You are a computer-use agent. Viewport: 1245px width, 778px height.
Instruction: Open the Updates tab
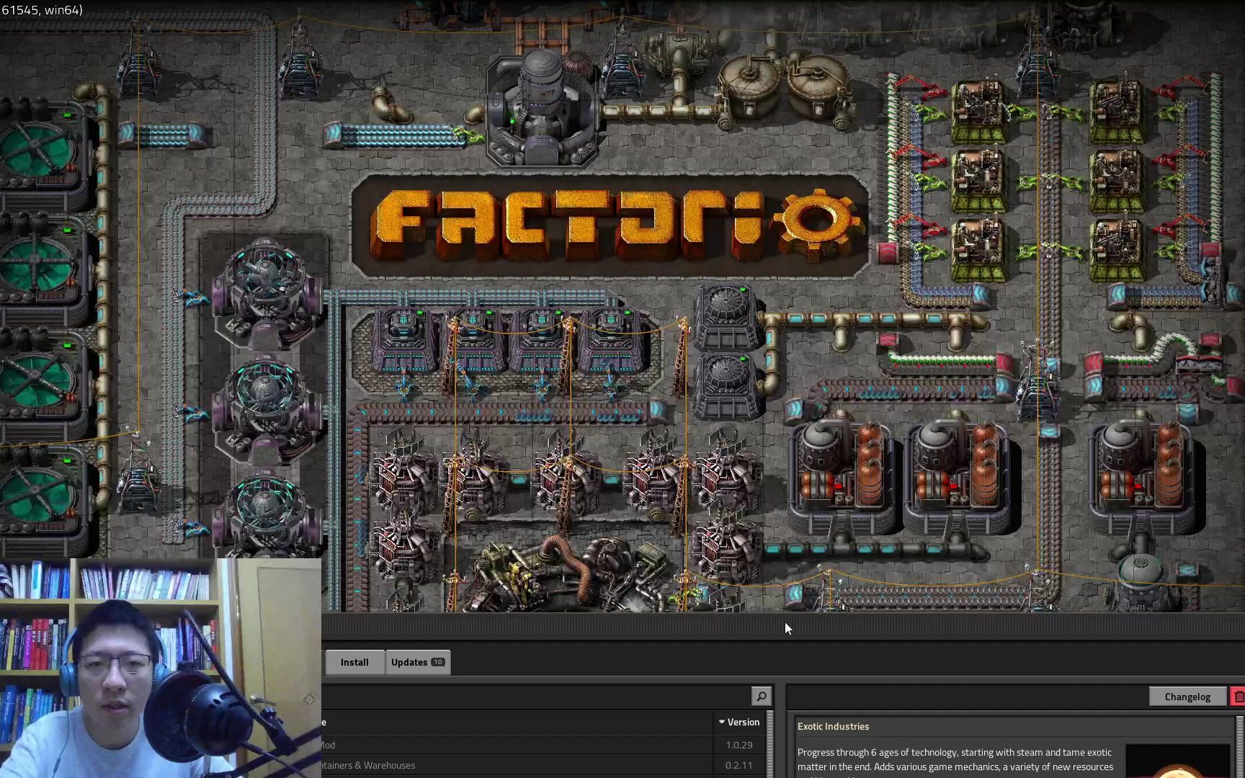point(418,662)
